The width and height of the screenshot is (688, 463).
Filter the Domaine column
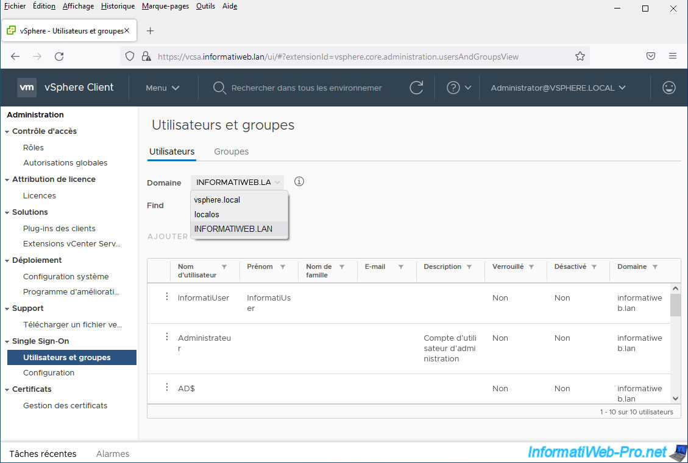click(x=655, y=266)
